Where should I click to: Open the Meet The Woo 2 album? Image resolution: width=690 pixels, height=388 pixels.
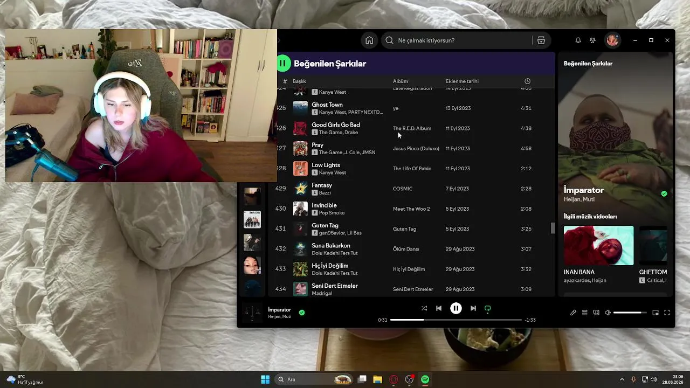tap(411, 209)
